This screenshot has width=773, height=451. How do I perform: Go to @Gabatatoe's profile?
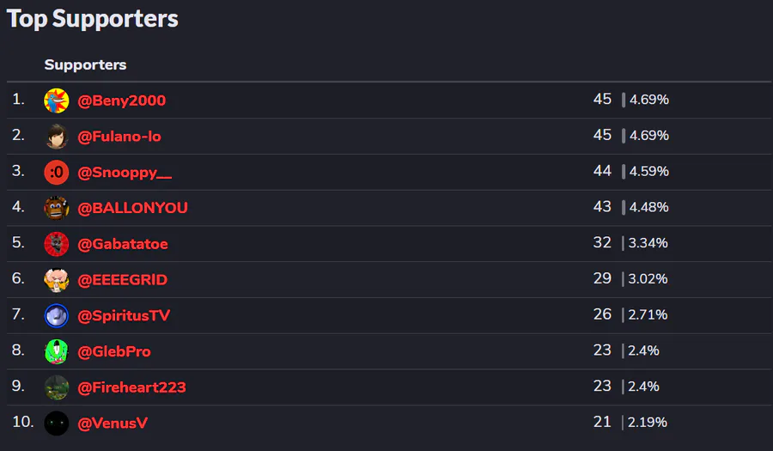pyautogui.click(x=123, y=244)
